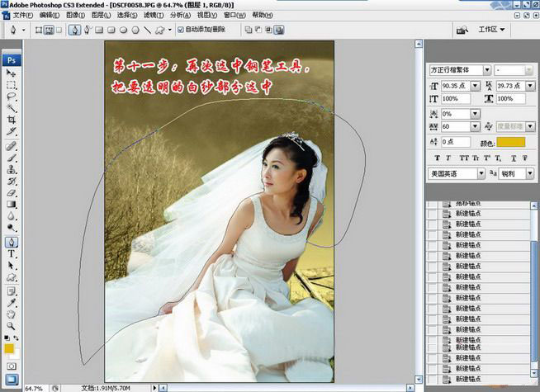Click the 90.35 点 font size field
The height and width of the screenshot is (392, 540).
coord(460,85)
